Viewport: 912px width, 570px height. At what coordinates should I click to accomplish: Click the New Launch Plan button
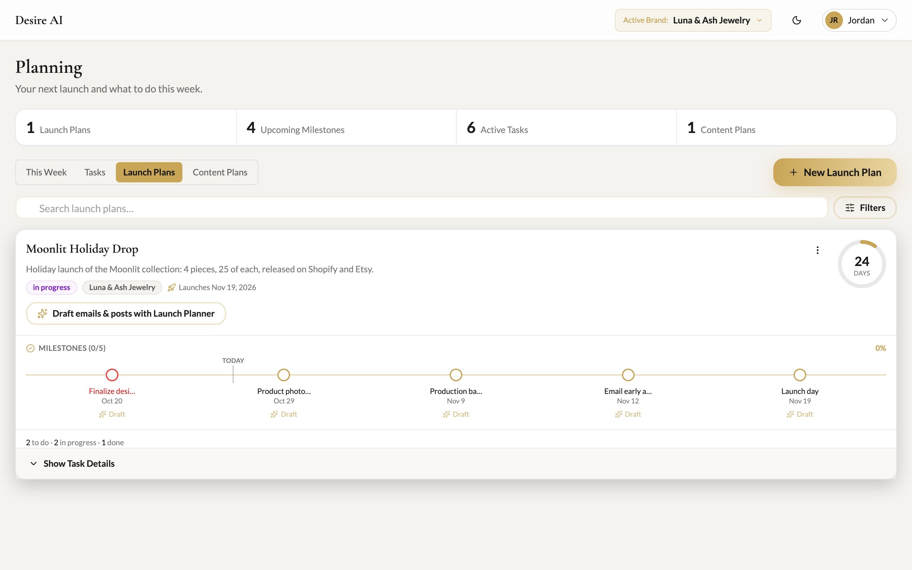coord(835,172)
